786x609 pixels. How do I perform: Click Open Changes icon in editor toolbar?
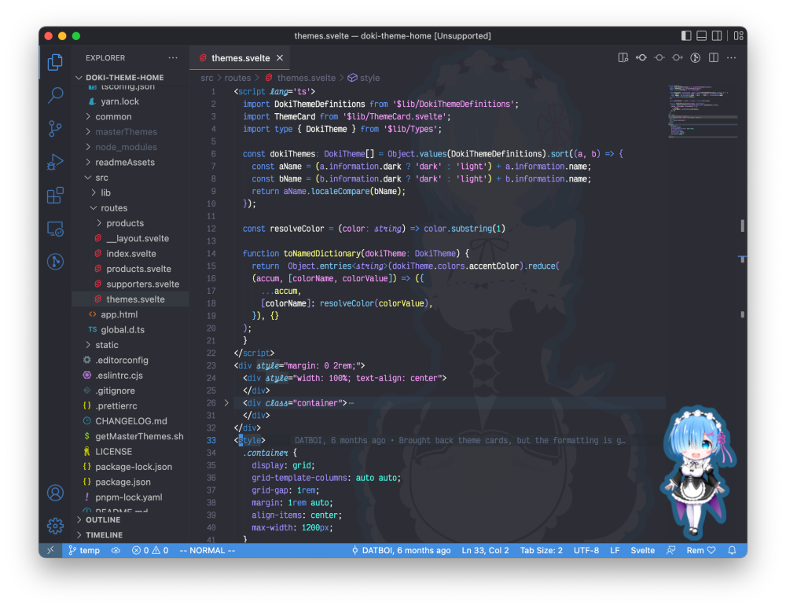(623, 57)
